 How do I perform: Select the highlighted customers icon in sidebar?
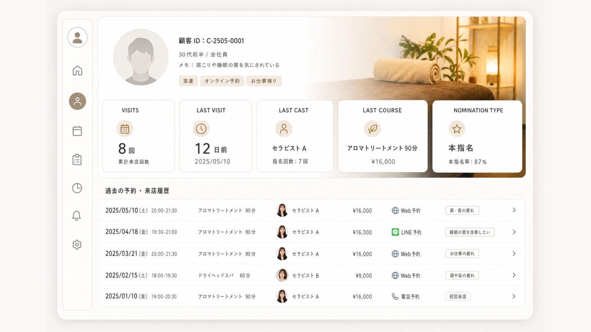(77, 101)
